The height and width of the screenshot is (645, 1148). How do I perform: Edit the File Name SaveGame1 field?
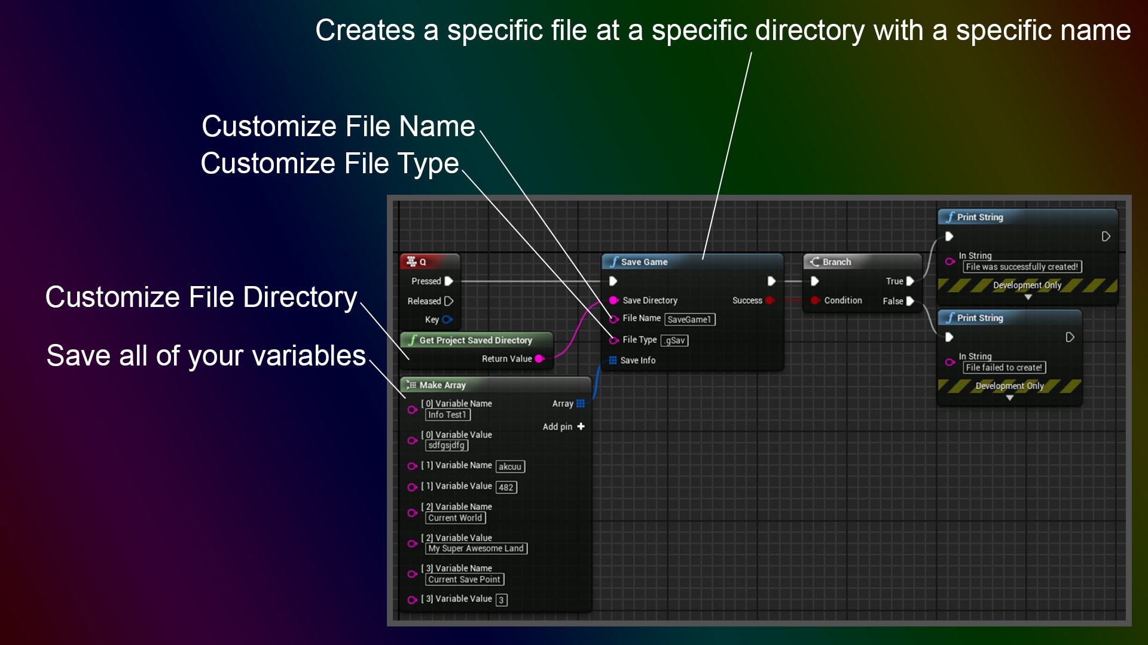point(690,320)
